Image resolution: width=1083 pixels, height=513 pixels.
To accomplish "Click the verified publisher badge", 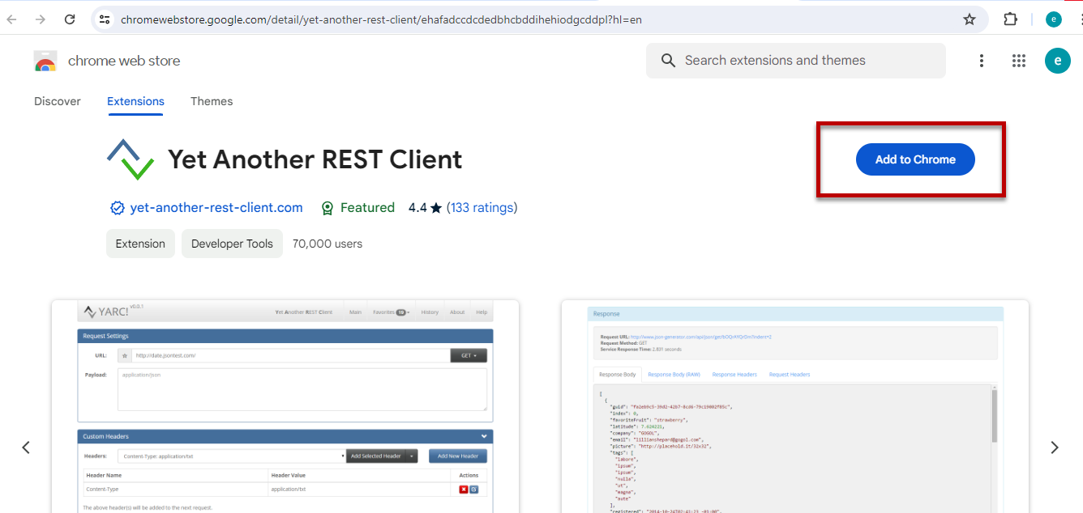I will pyautogui.click(x=117, y=207).
